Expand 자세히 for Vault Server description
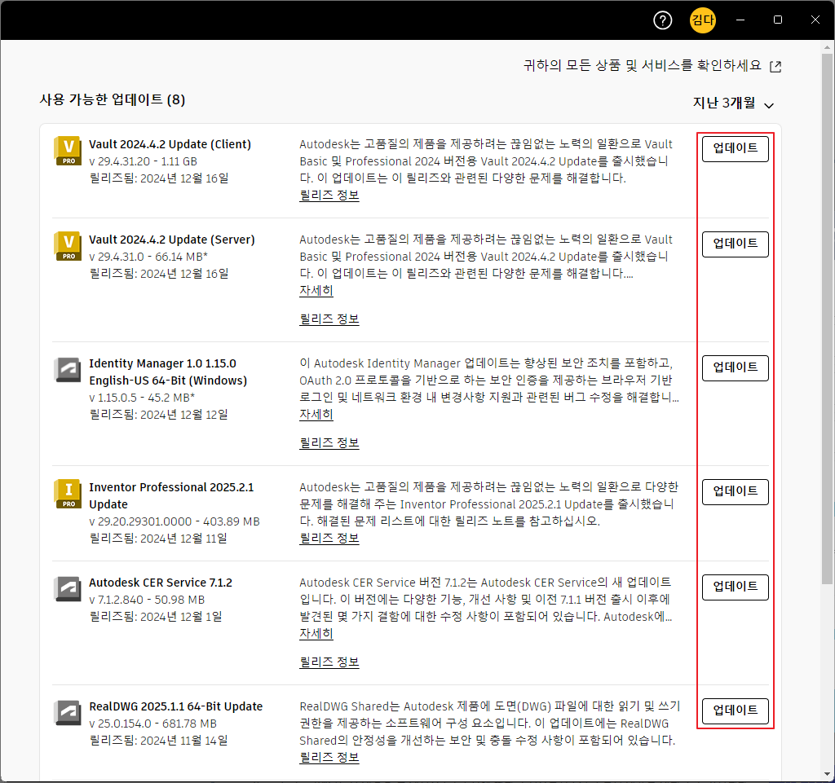835x783 pixels. [316, 290]
